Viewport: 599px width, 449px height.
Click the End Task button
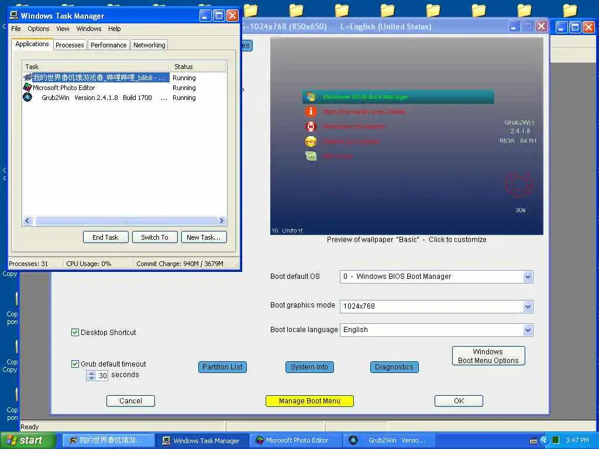coord(105,237)
